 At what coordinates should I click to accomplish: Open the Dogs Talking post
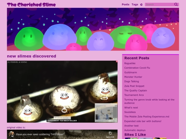tap(132, 81)
